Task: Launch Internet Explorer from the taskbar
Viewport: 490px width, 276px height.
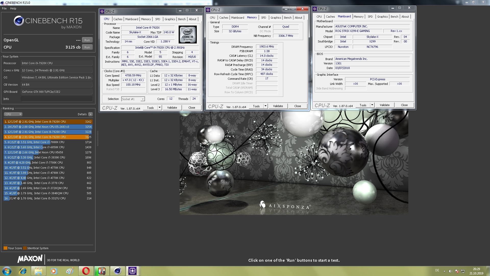Action: pyautogui.click(x=23, y=271)
